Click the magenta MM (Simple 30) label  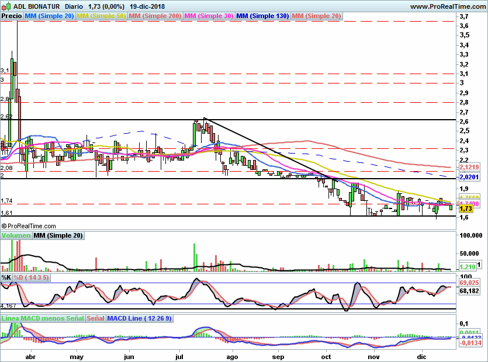[209, 16]
